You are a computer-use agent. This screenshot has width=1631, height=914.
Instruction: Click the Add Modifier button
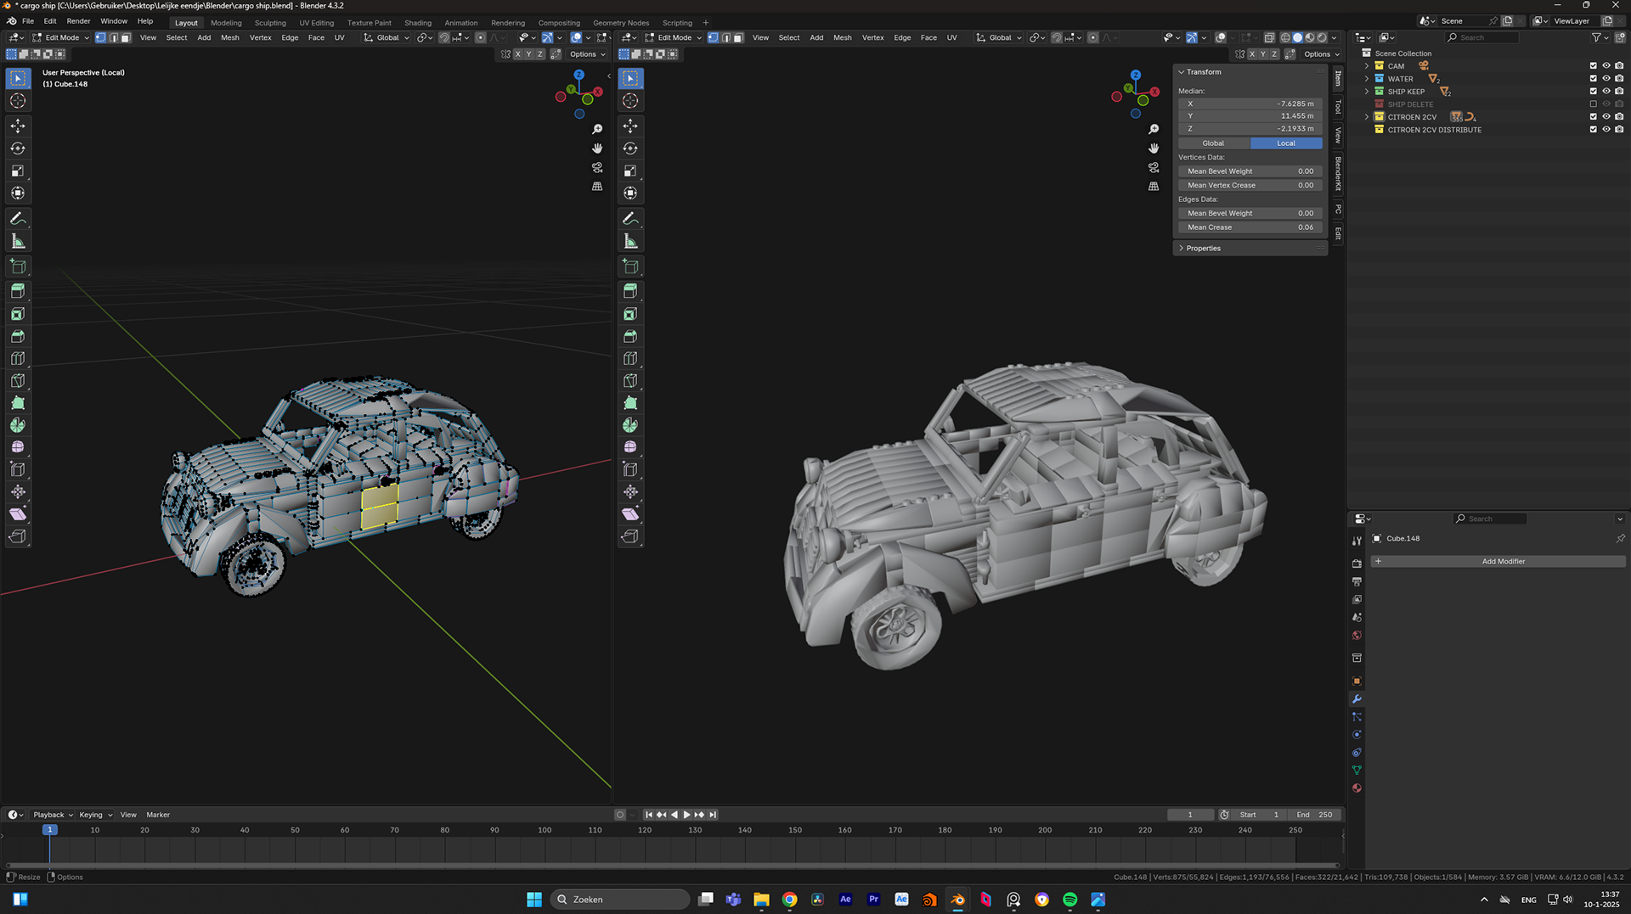pos(1503,562)
